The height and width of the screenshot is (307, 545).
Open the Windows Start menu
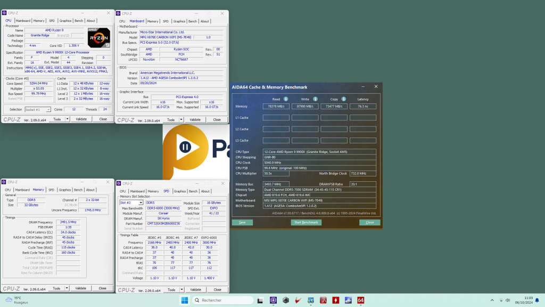tap(184, 300)
